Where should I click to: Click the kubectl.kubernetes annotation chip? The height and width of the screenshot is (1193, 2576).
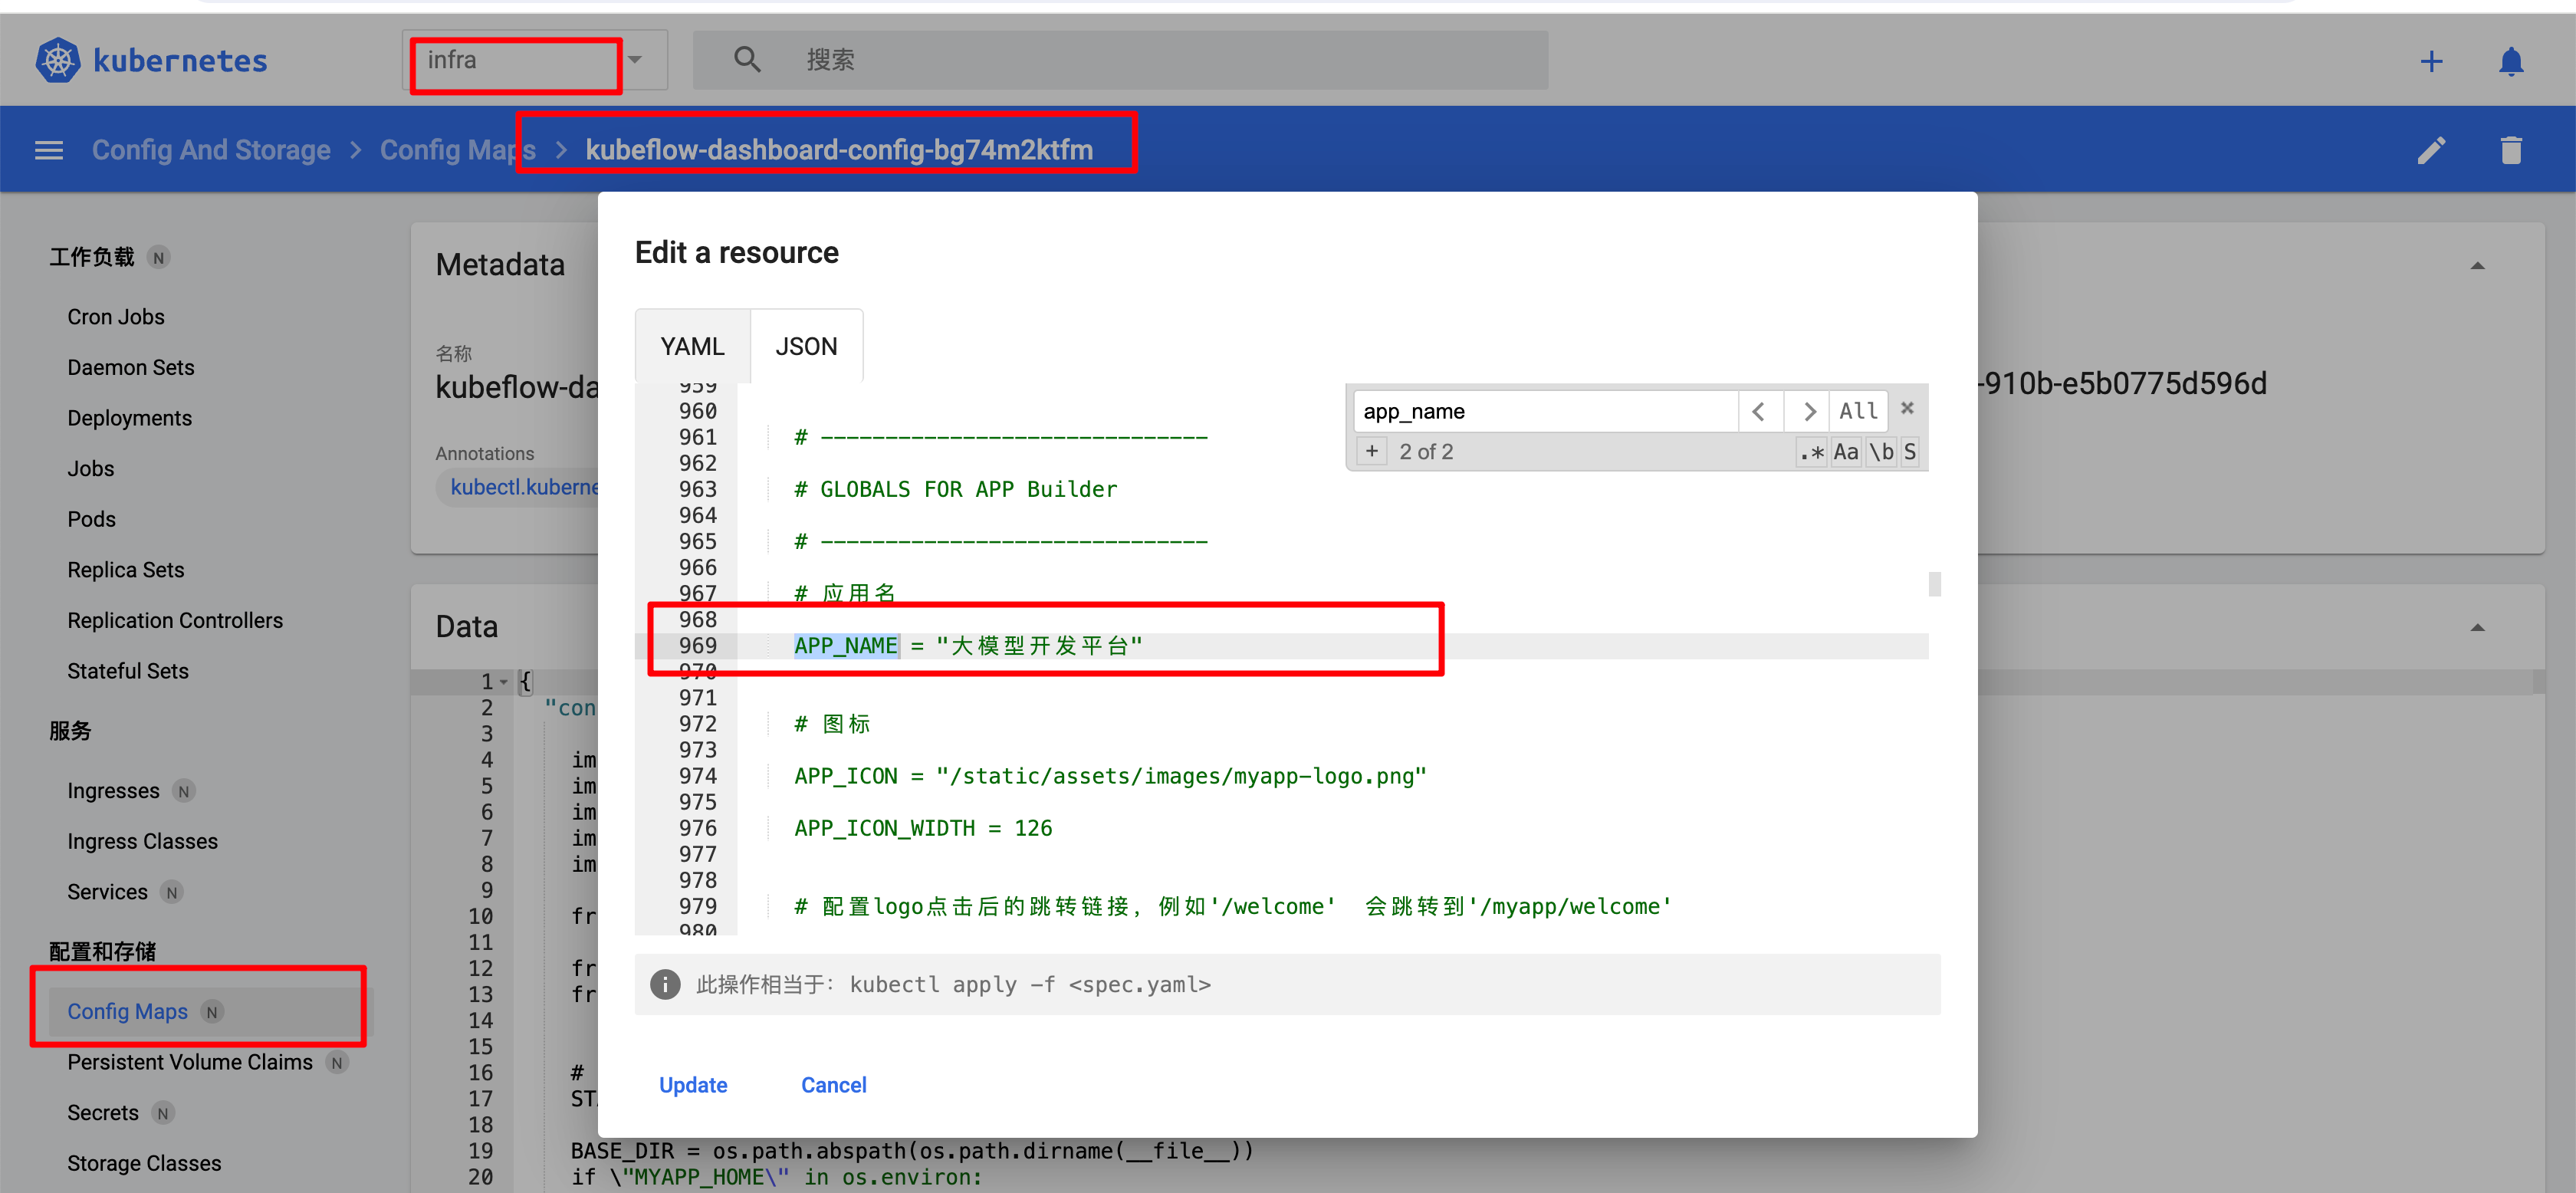pyautogui.click(x=520, y=487)
